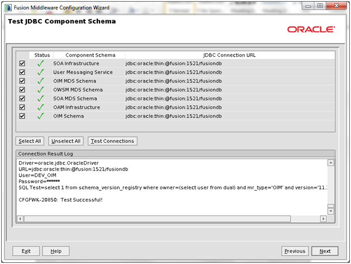Click the User=DEV_OIM log line
The image size is (351, 264).
(x=37, y=175)
